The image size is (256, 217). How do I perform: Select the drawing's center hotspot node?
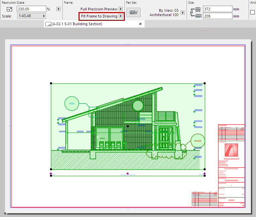(x=128, y=126)
